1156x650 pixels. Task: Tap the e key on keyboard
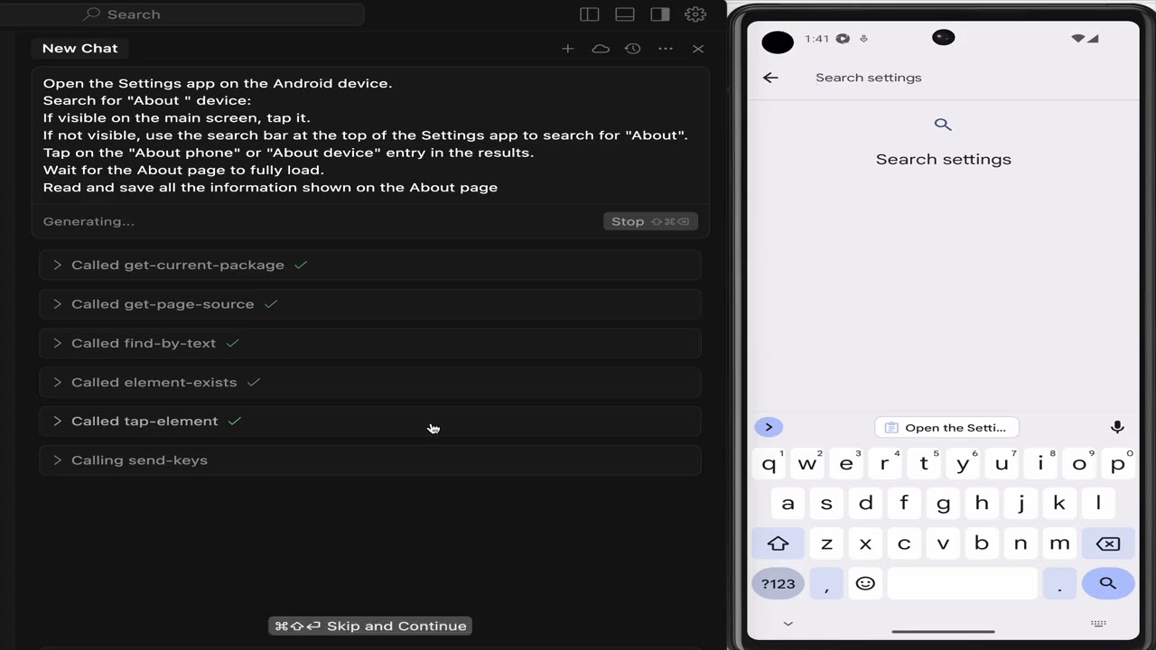tap(846, 464)
